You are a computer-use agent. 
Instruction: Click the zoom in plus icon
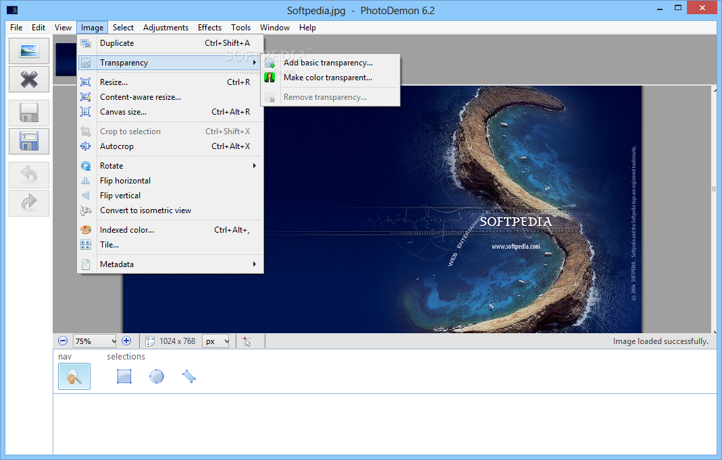pyautogui.click(x=126, y=341)
